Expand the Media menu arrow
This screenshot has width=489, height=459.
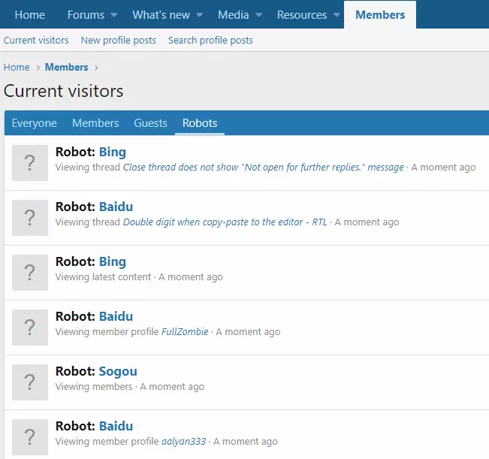tap(258, 15)
